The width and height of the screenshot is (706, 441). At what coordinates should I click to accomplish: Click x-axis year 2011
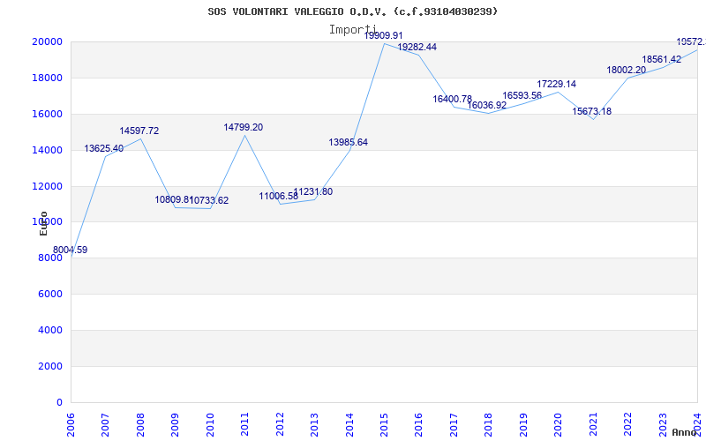(244, 425)
